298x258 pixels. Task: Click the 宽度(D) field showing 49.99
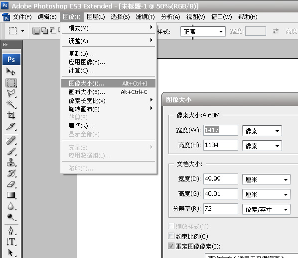click(221, 179)
